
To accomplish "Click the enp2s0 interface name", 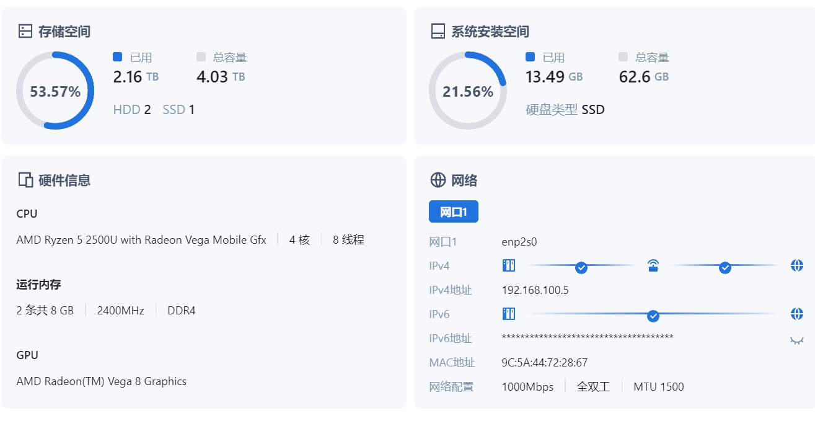I will pos(519,242).
